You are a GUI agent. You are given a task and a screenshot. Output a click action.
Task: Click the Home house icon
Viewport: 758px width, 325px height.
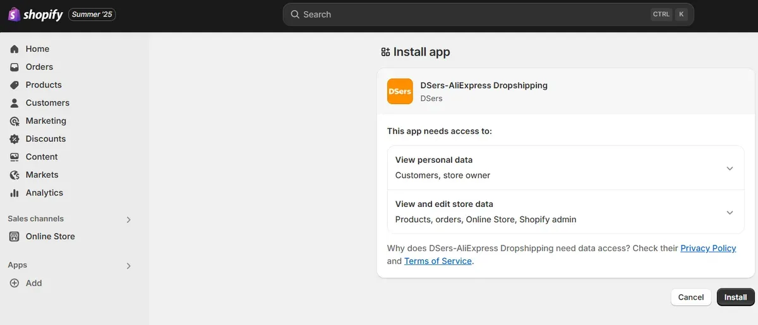(15, 49)
